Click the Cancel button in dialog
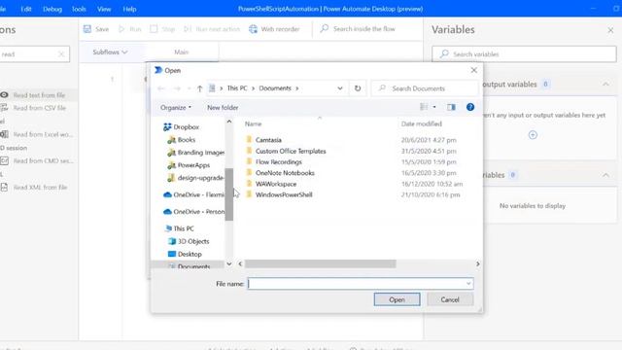 coord(450,299)
